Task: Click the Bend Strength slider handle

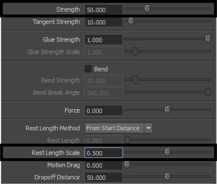Action: [135, 80]
